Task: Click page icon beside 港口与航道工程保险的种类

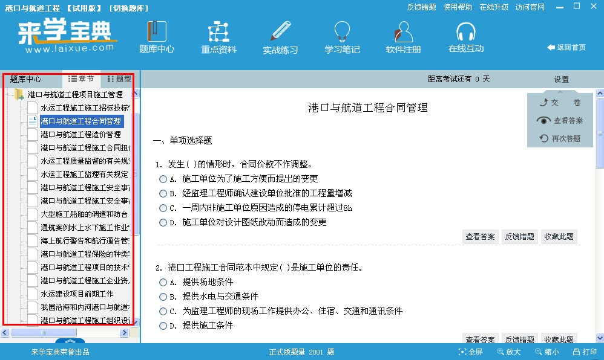Action: tap(33, 254)
